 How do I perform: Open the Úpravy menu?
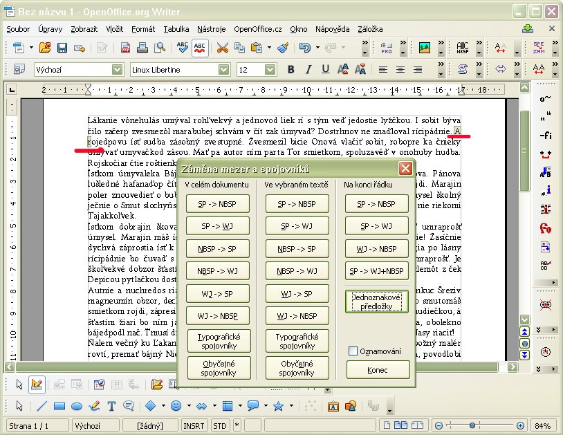pos(50,29)
